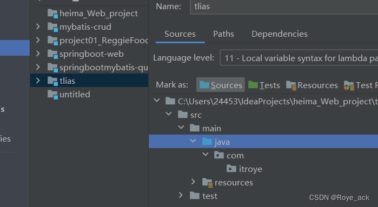Select the tlias module name
Image resolution: width=378 pixels, height=207 pixels.
[67, 81]
